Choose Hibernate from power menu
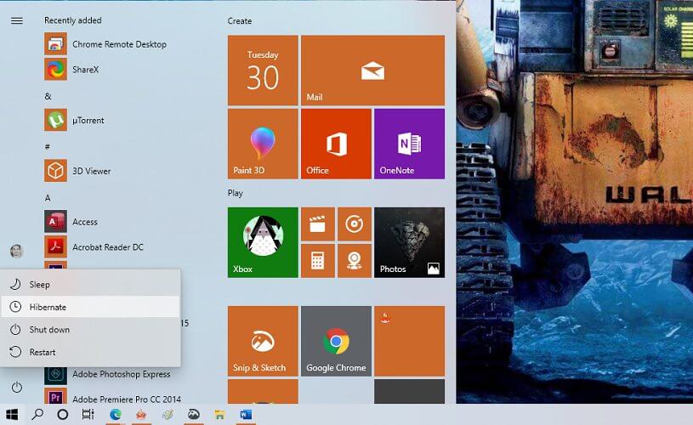Viewport: 693px width, 425px height. [x=91, y=307]
